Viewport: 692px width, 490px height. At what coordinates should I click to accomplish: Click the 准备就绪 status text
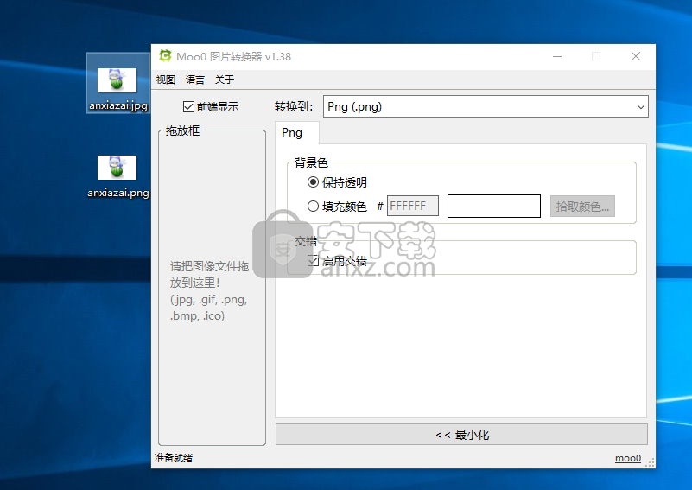(174, 458)
